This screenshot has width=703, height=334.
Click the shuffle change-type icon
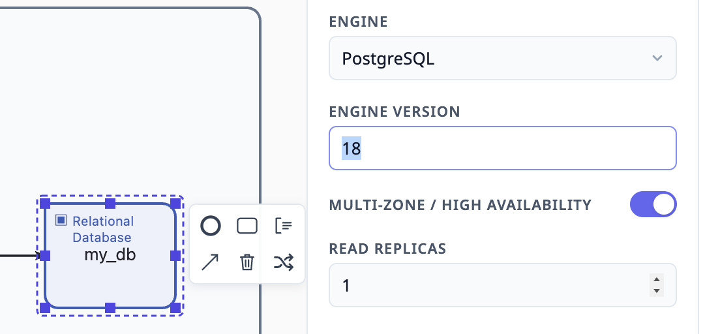click(x=283, y=262)
